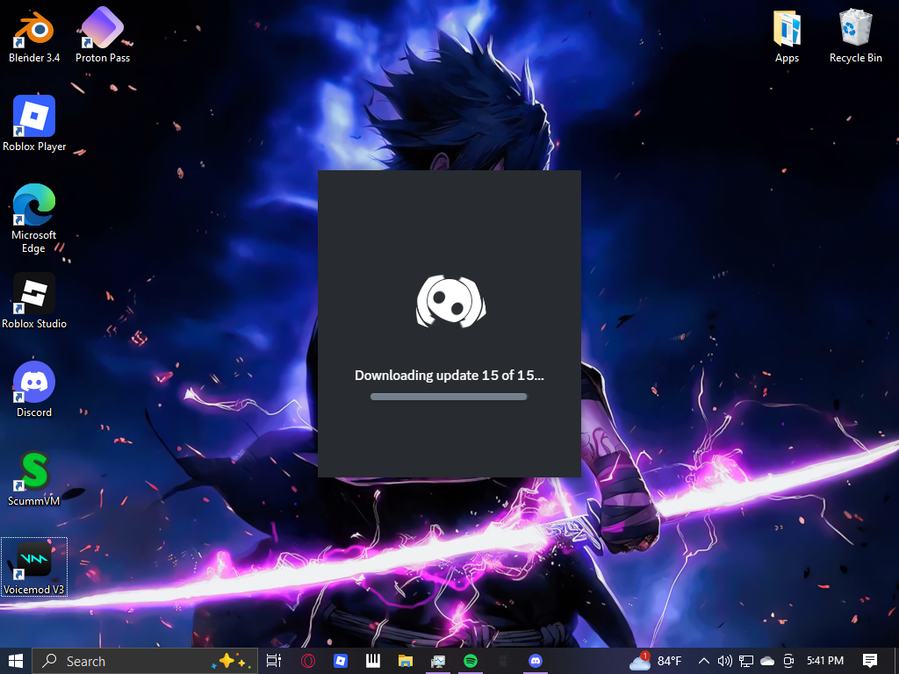Open Task View from the taskbar
899x674 pixels.
[274, 661]
